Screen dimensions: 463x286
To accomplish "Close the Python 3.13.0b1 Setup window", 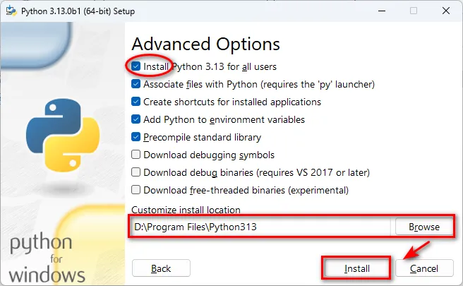I will point(446,11).
